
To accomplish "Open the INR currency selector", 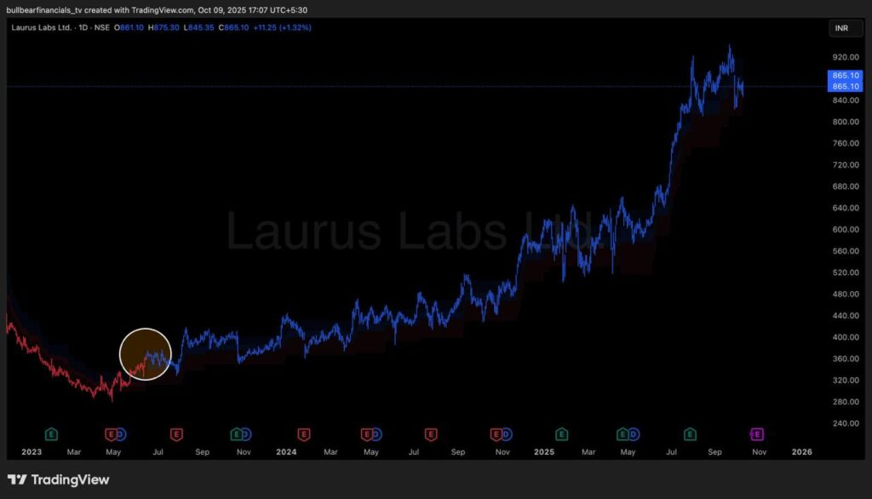I will tap(846, 28).
